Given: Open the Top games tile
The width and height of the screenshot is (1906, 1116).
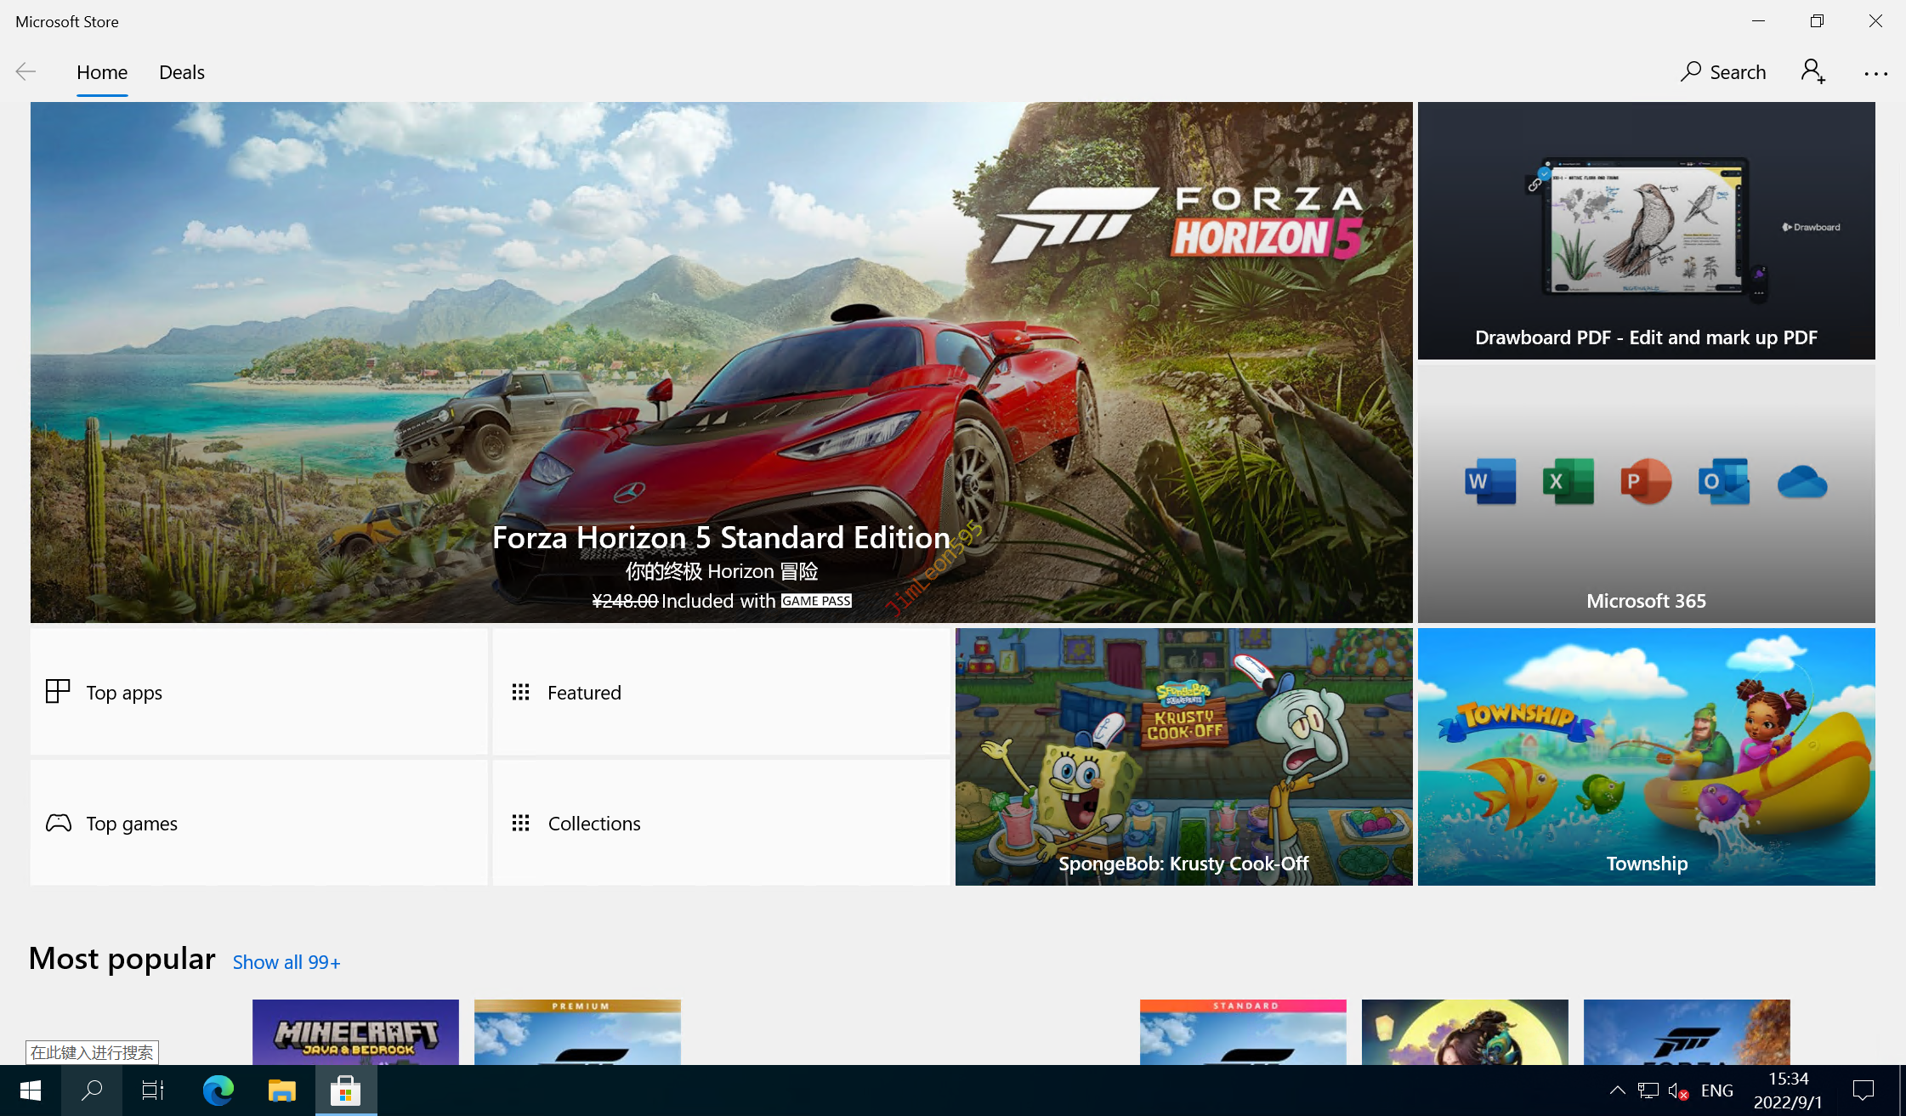Looking at the screenshot, I should coord(258,823).
